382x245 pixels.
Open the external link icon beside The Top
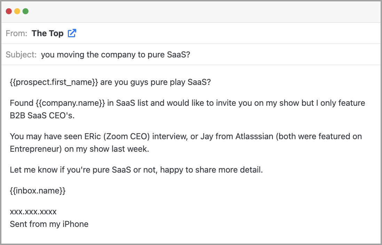[72, 33]
